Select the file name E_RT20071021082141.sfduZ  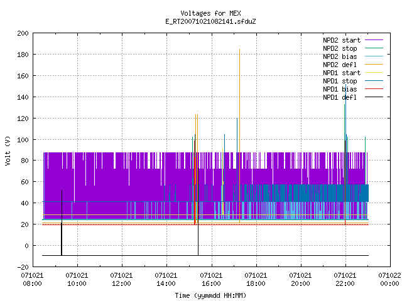point(210,21)
